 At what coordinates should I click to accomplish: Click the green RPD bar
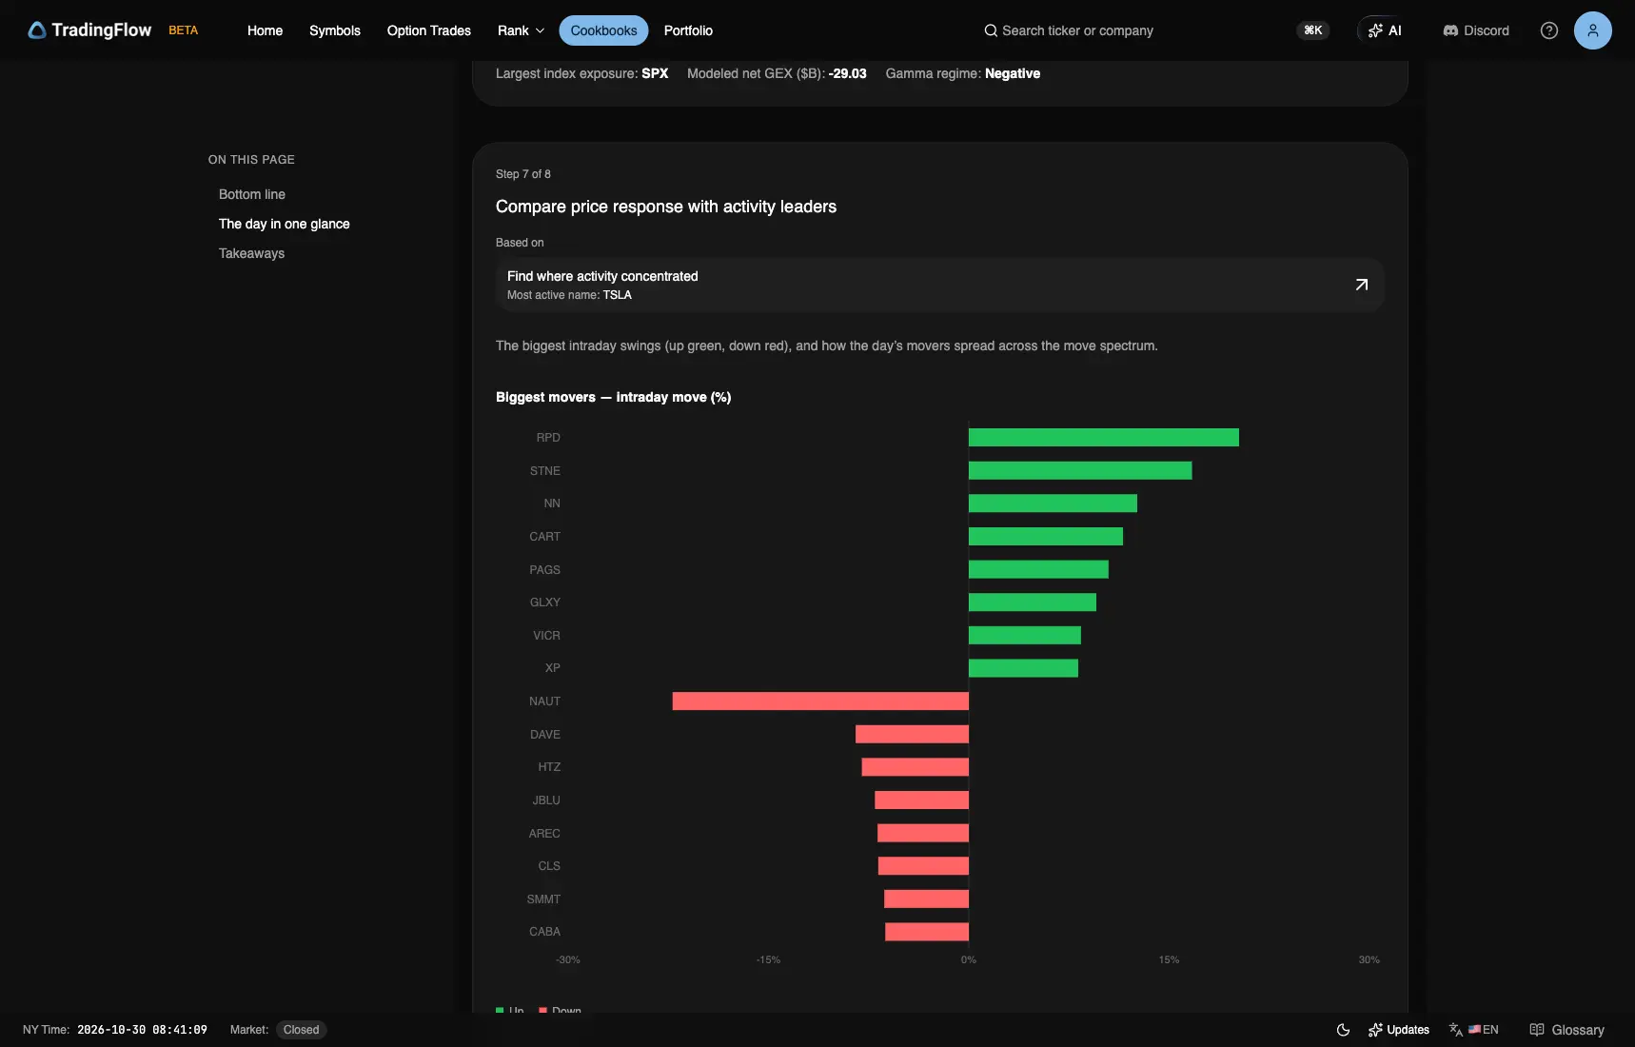[1104, 438]
